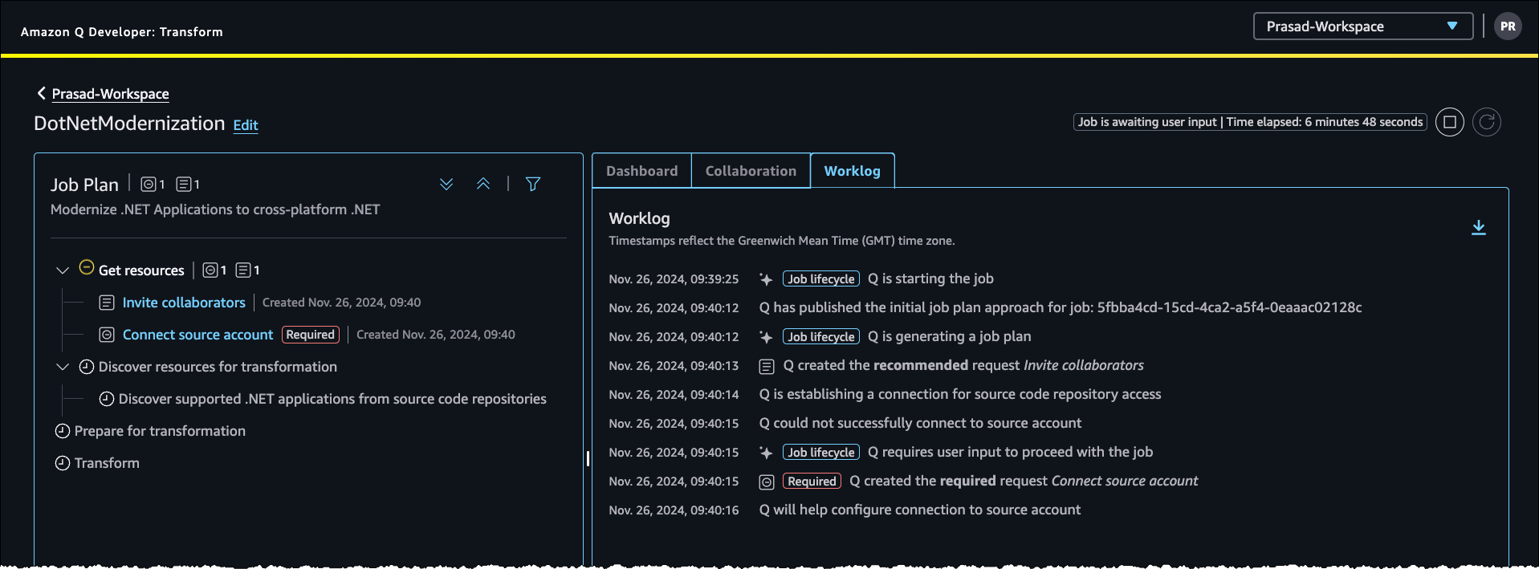Open the Invite collaborators request
This screenshot has width=1539, height=569.
pos(184,303)
